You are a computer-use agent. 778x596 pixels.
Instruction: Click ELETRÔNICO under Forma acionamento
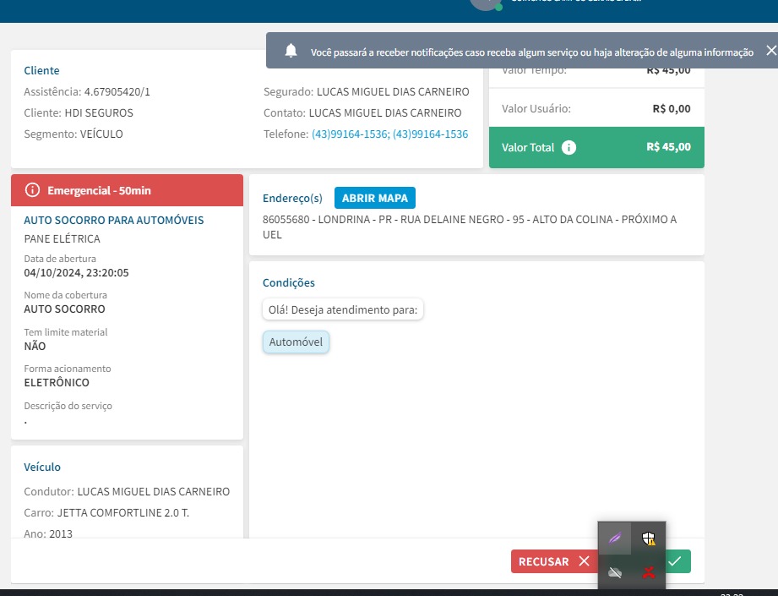pos(57,382)
